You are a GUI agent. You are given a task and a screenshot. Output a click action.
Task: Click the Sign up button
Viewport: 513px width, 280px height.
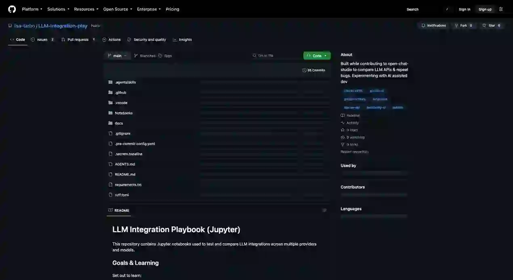click(x=485, y=9)
